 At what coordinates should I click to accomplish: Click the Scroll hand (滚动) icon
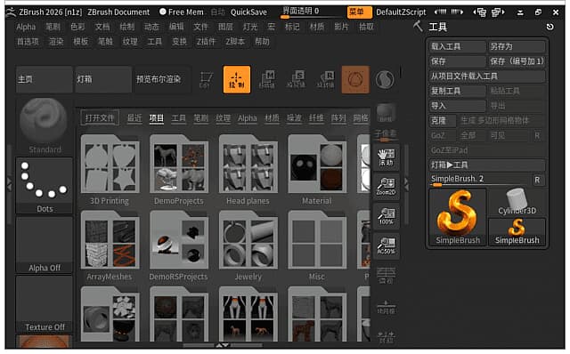tap(386, 157)
